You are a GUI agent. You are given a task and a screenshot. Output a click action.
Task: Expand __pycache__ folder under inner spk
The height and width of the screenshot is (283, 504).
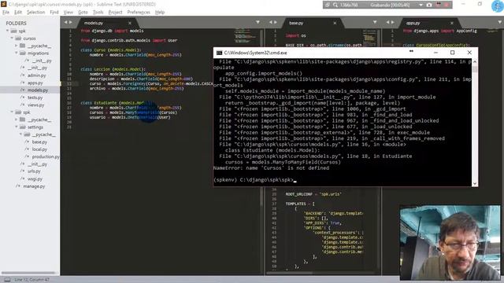[x=17, y=119]
